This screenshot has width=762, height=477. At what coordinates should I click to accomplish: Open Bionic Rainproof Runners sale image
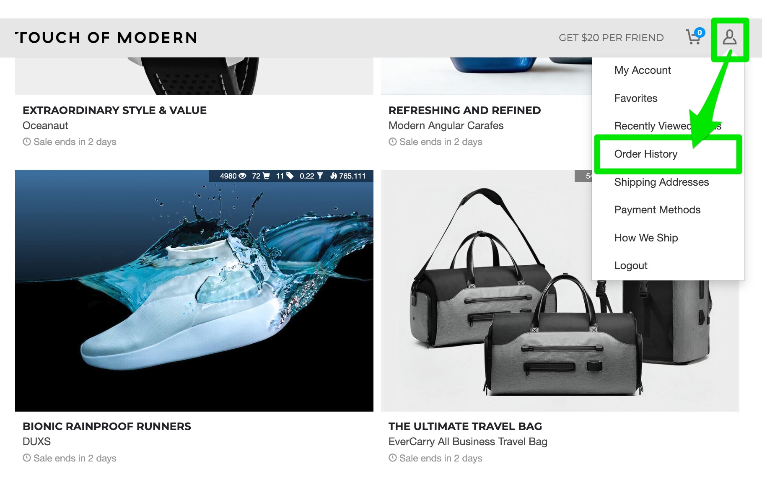pos(194,290)
